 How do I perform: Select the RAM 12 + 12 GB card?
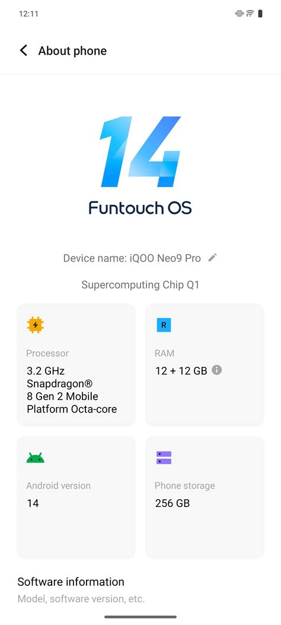tap(205, 364)
